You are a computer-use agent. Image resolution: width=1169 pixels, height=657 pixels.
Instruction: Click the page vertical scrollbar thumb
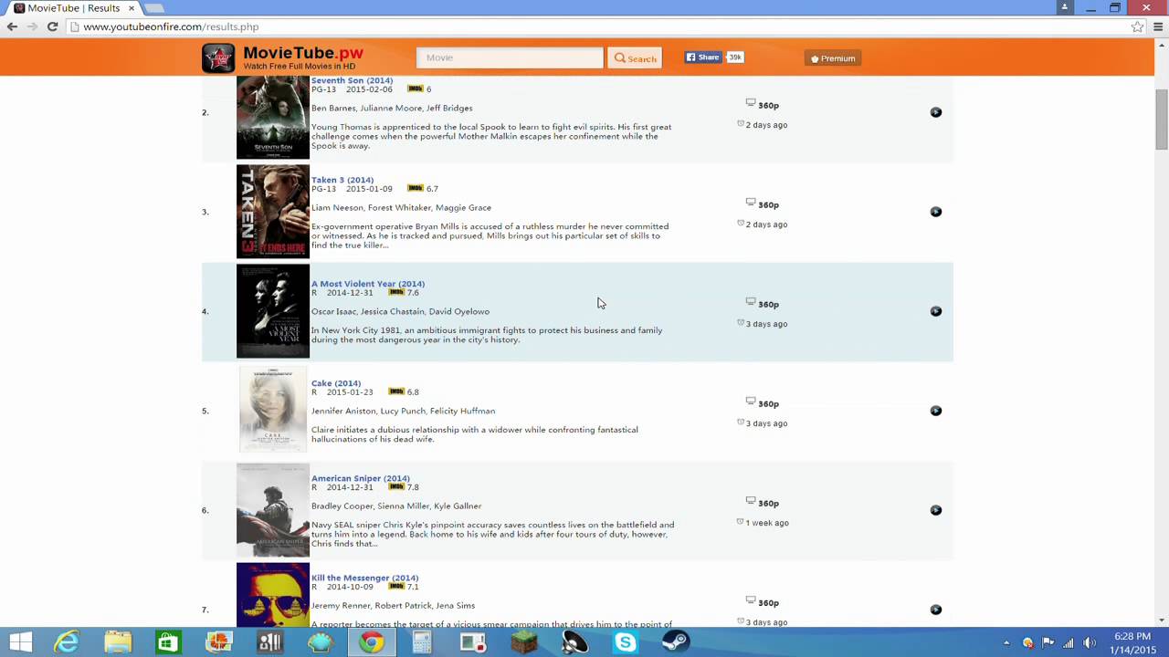pyautogui.click(x=1161, y=120)
